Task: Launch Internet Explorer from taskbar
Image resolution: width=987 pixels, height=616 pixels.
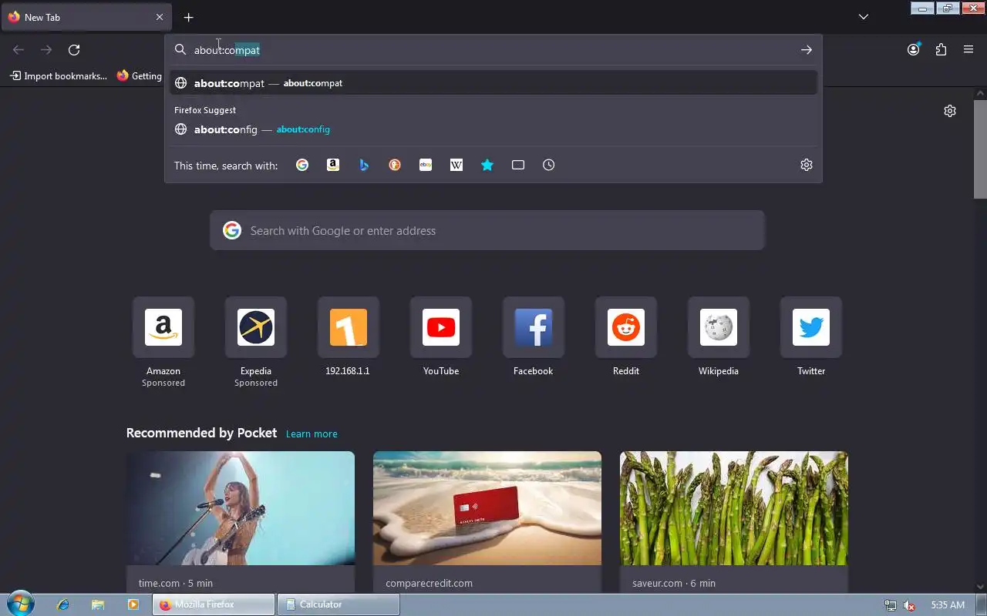Action: point(63,605)
